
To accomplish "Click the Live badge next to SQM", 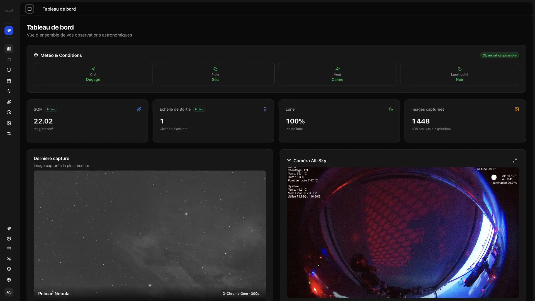I will point(51,109).
